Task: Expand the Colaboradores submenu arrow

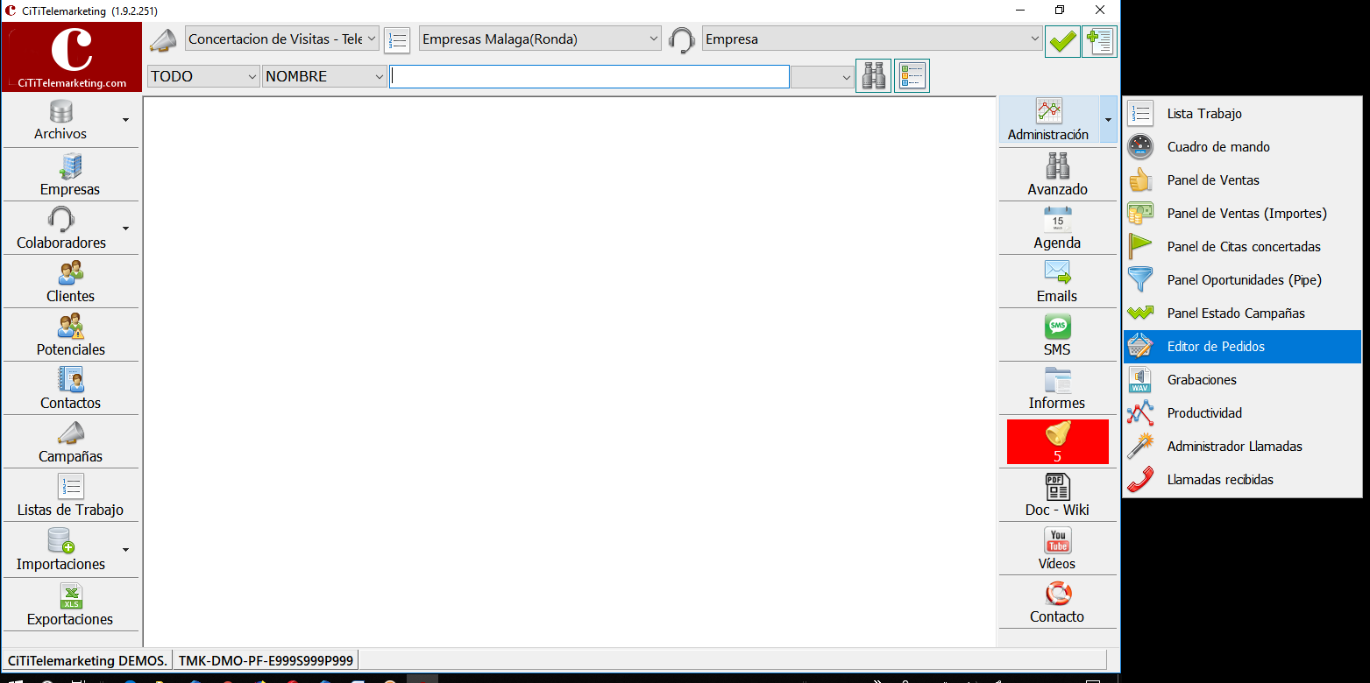Action: tap(125, 229)
